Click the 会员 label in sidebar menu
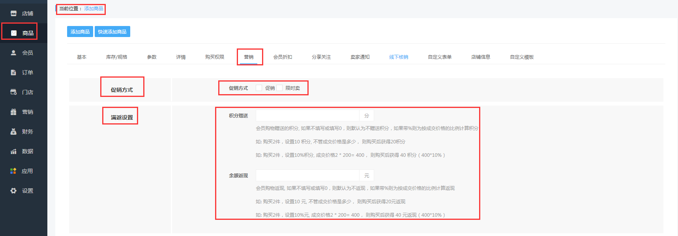678x236 pixels. (x=28, y=53)
